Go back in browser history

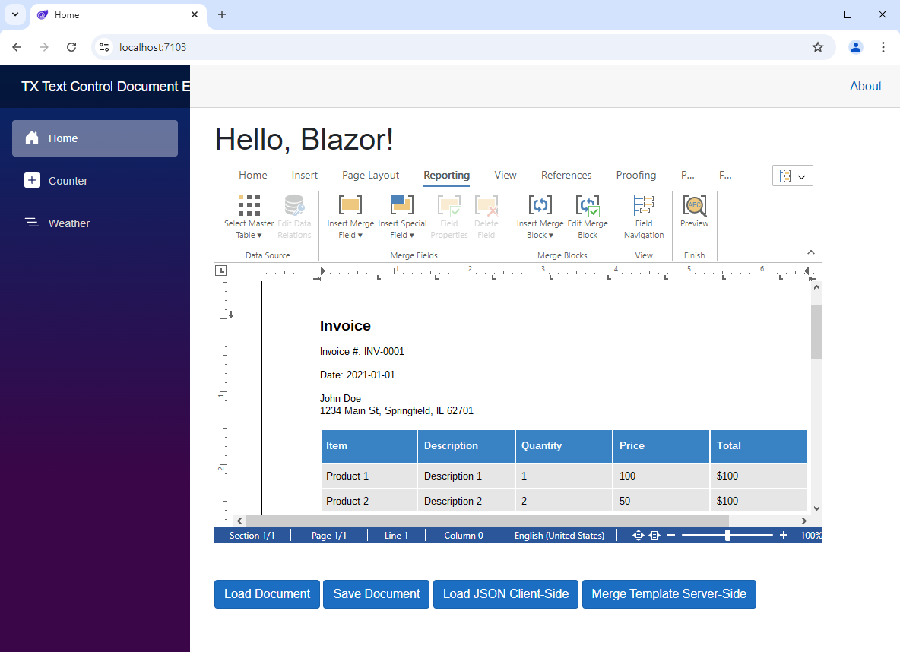point(17,47)
